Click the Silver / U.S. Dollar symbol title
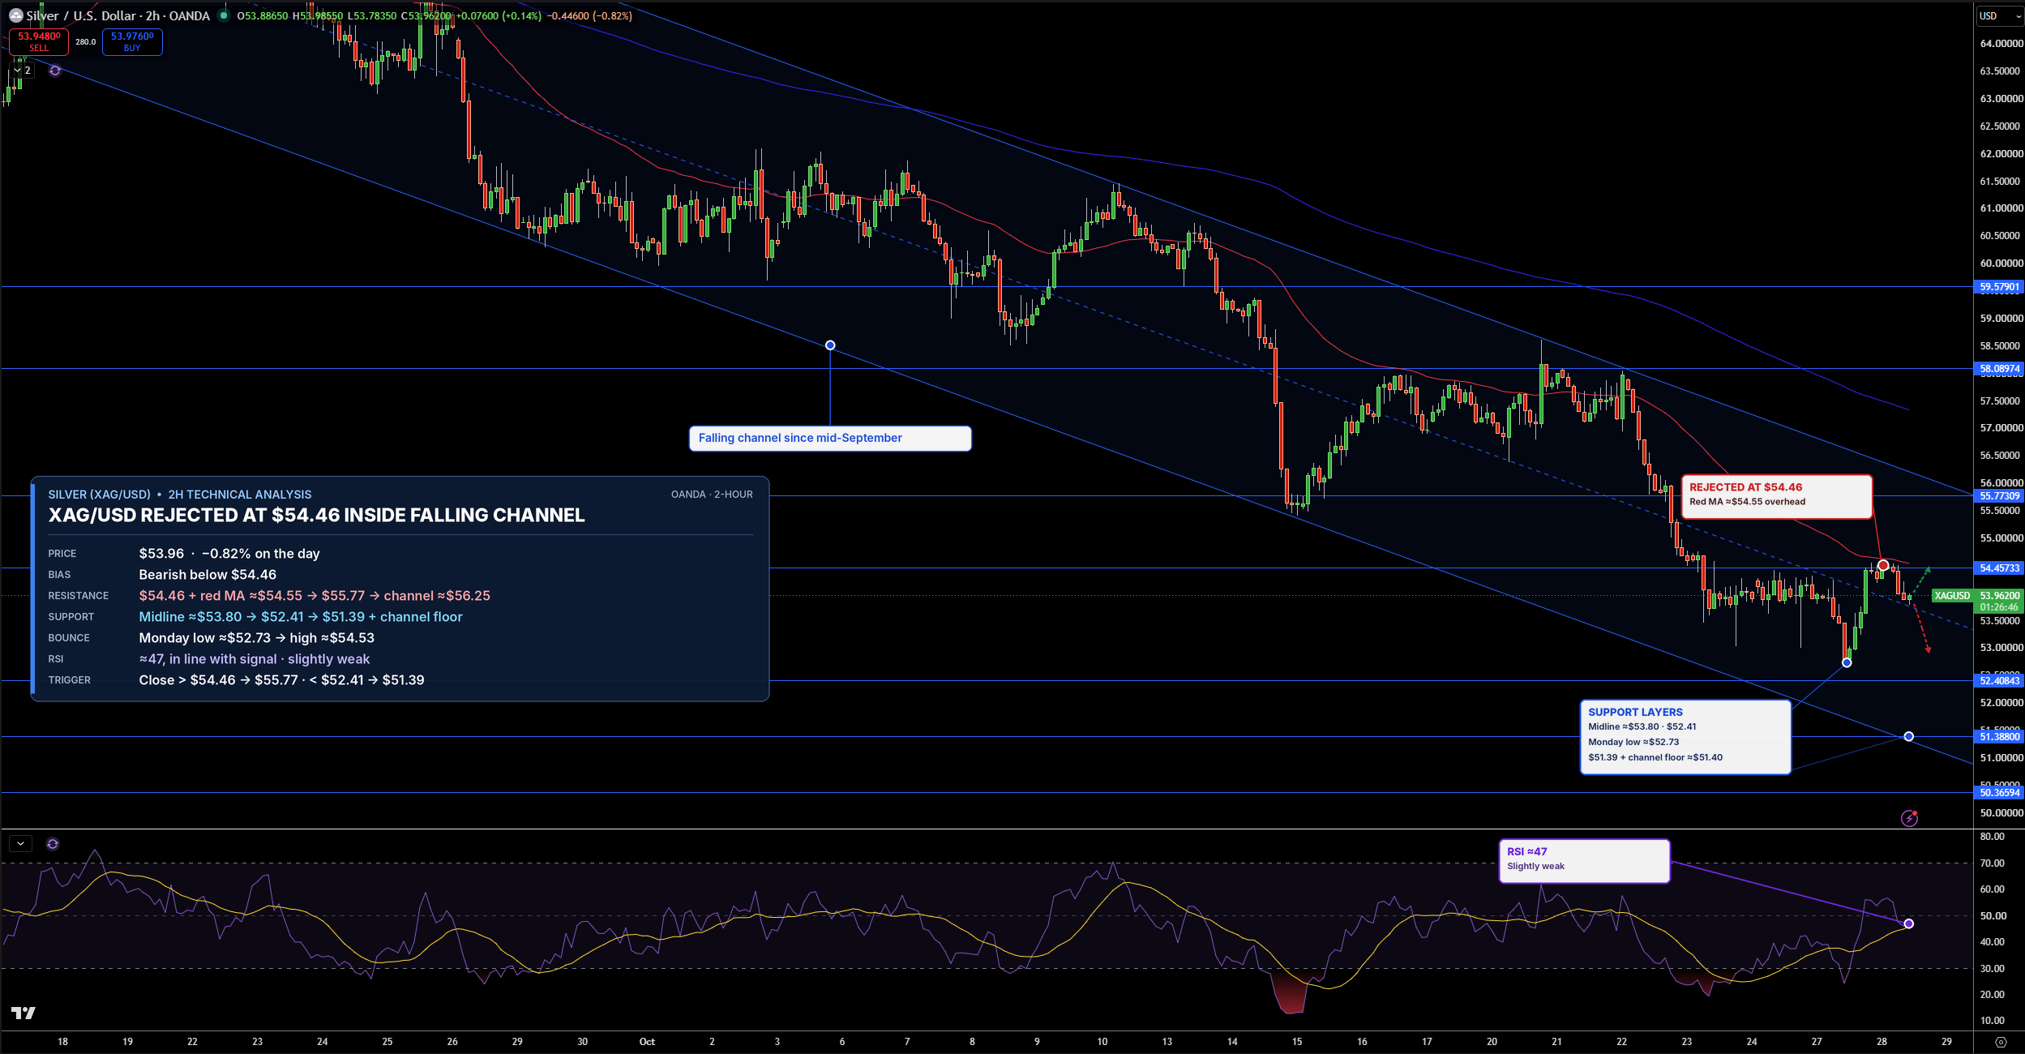This screenshot has width=2025, height=1054. click(x=118, y=15)
